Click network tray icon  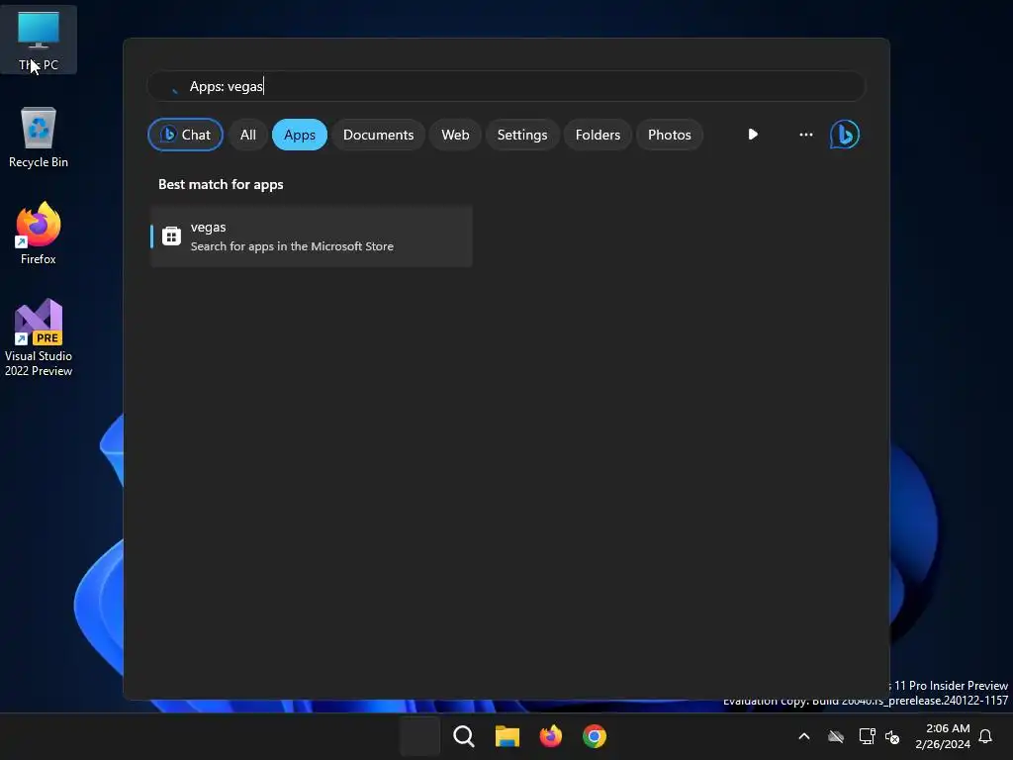tap(867, 736)
